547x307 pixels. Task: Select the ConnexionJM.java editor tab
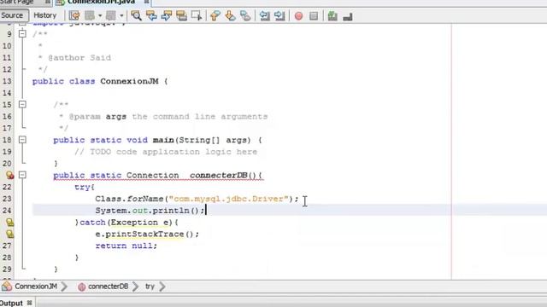tap(101, 2)
